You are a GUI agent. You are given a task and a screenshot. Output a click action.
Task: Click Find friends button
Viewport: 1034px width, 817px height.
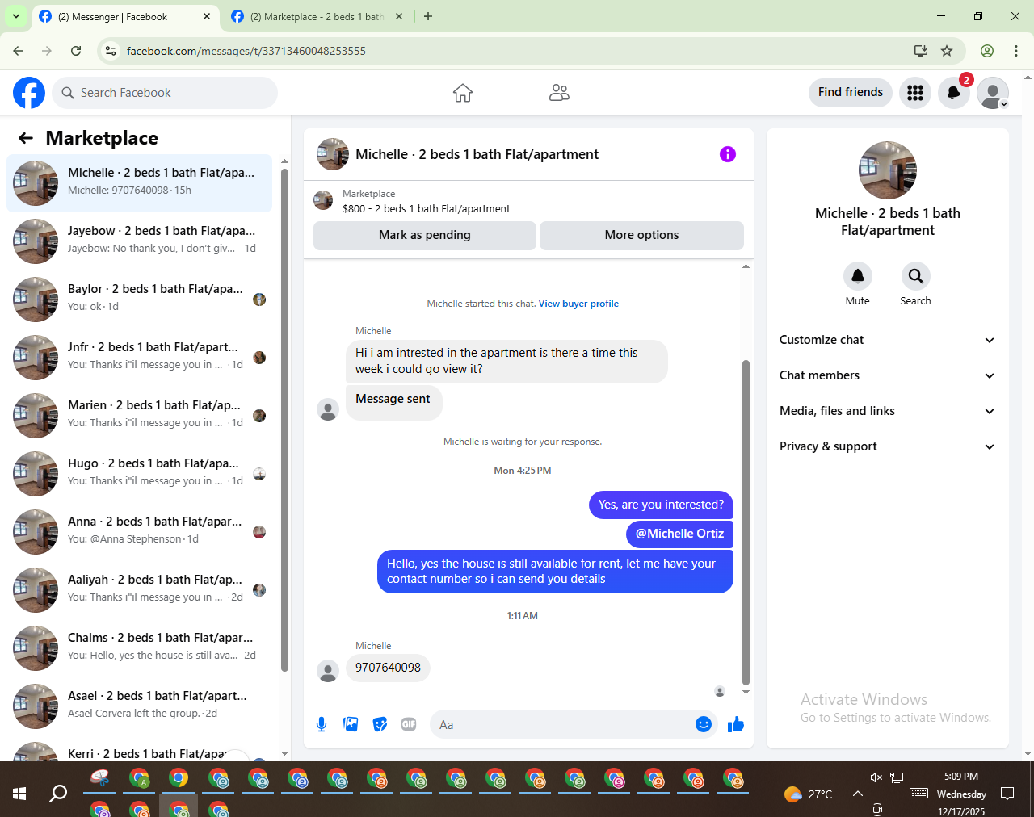tap(851, 93)
